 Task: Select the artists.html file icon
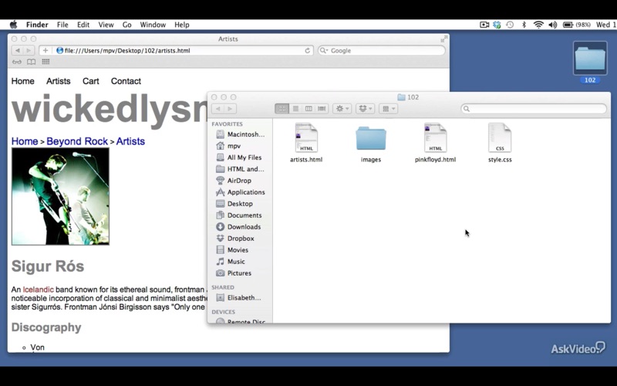pyautogui.click(x=306, y=138)
